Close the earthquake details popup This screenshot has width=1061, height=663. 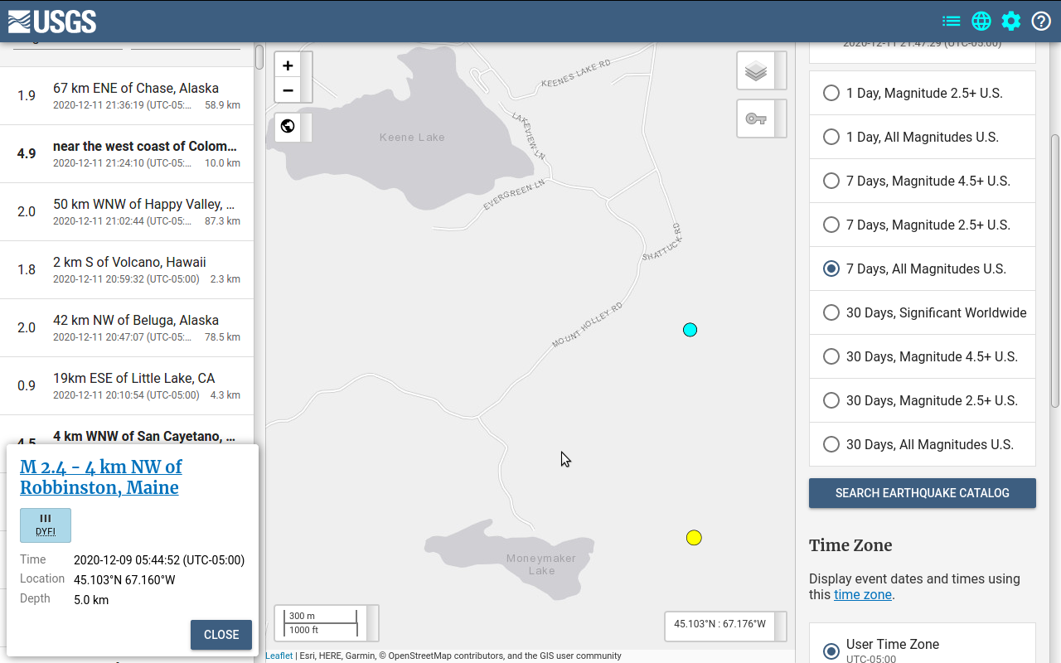(220, 635)
